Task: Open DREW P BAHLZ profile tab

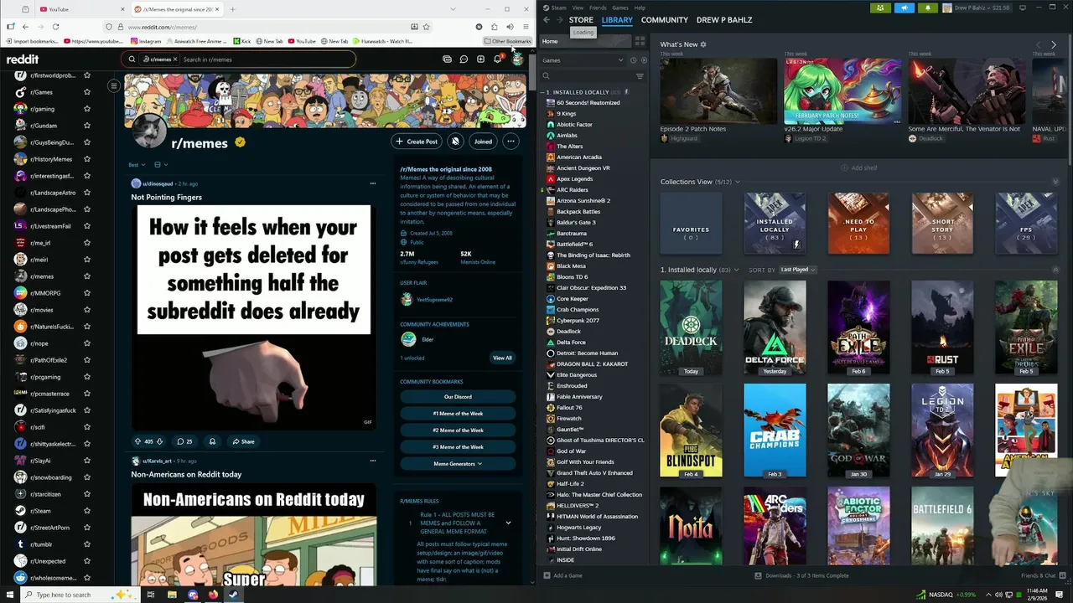Action: coord(724,19)
